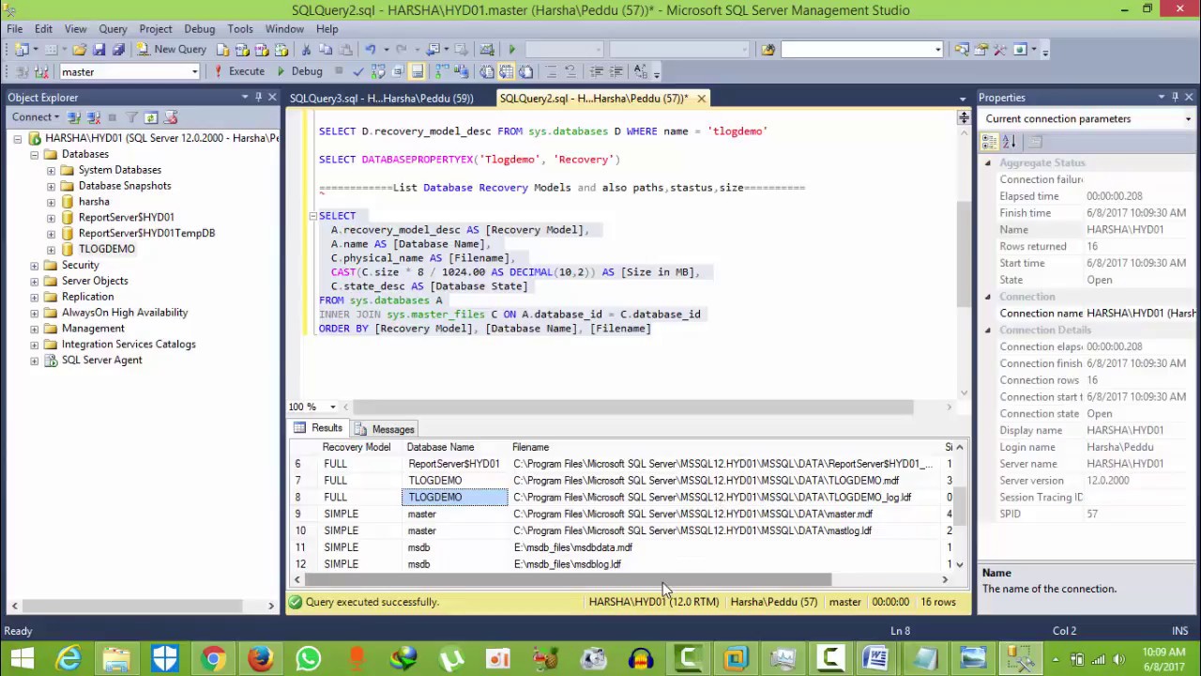Click the Connect Object Explorer icon

(x=74, y=117)
